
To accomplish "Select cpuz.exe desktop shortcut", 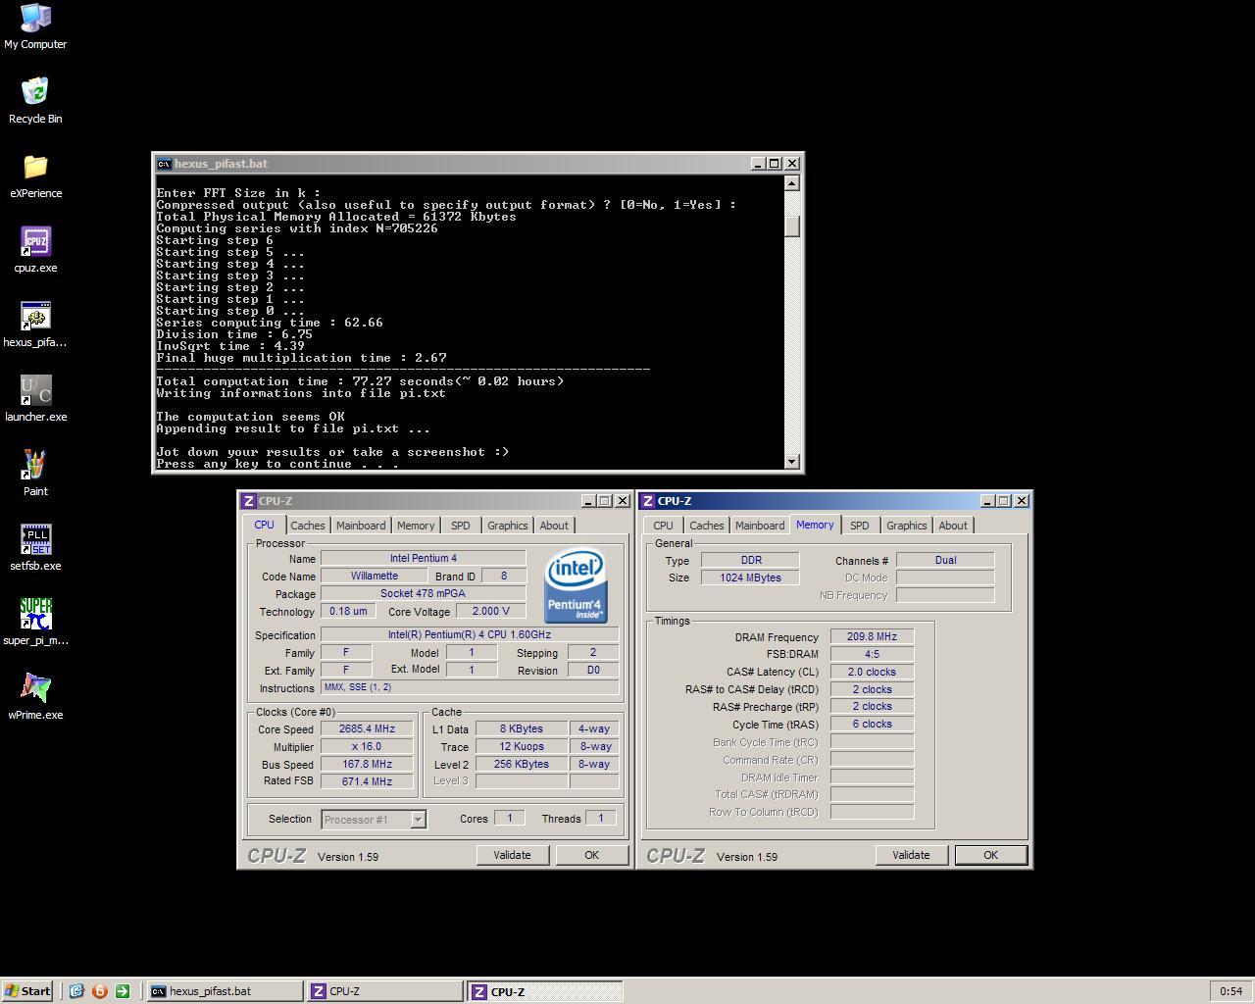I will point(35,250).
